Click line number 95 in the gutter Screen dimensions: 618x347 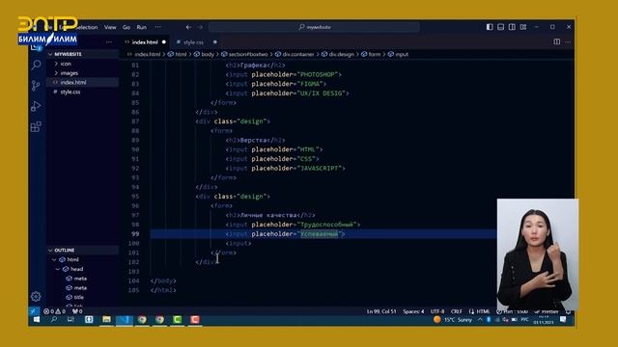(135, 197)
